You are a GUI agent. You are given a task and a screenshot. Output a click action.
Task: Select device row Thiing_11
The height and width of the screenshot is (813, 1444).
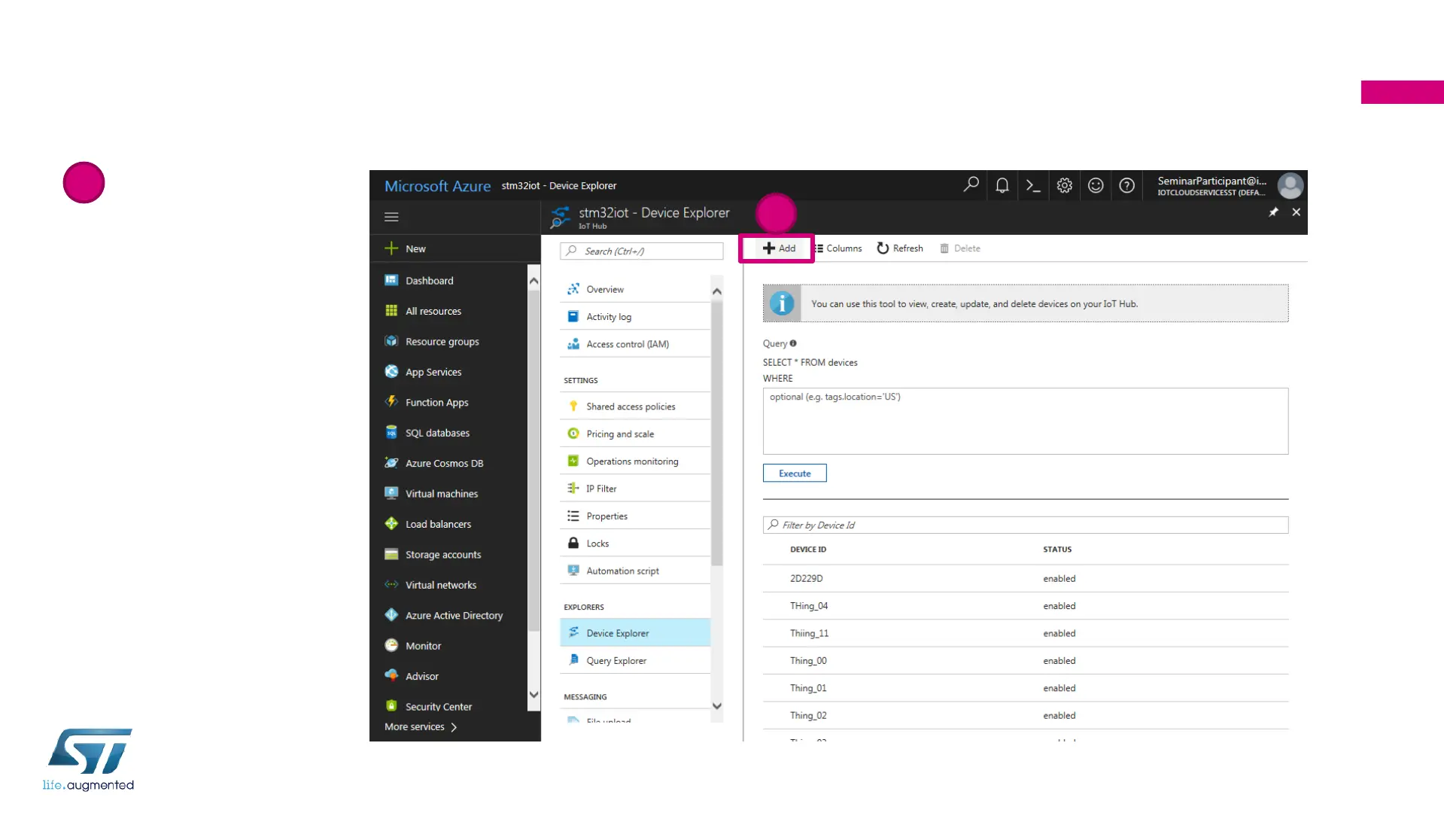1025,633
